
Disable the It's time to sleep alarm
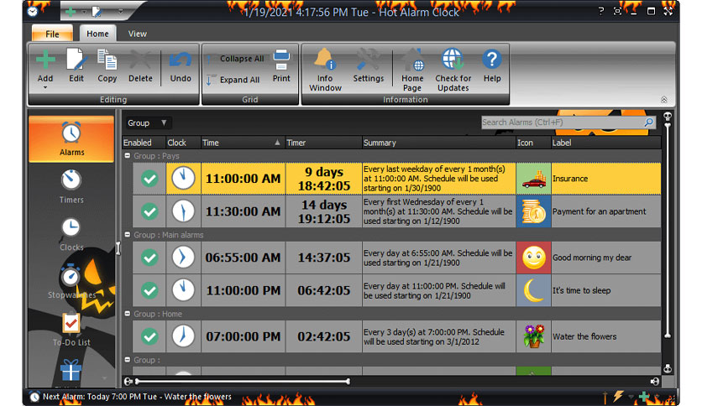click(x=149, y=290)
